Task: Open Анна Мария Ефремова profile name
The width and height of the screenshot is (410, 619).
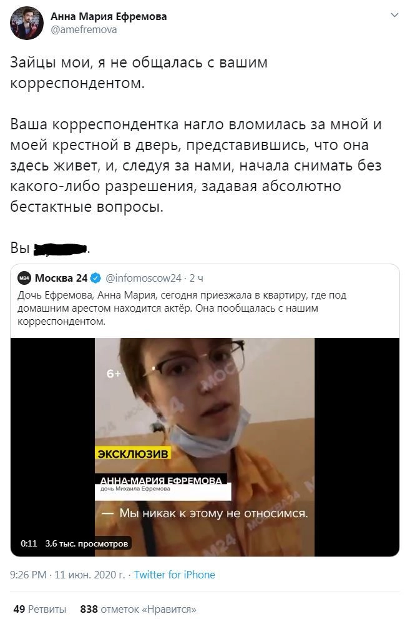Action: [109, 17]
